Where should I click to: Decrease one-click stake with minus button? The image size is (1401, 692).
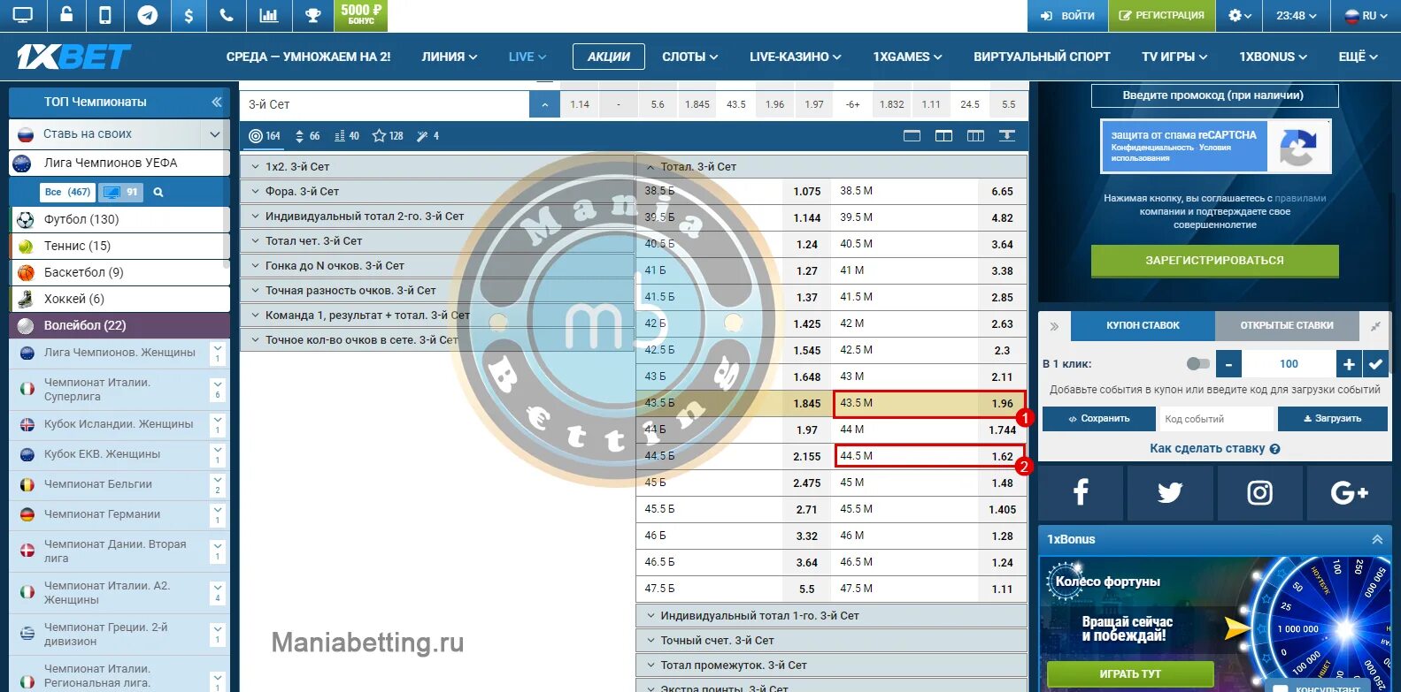pos(1228,363)
